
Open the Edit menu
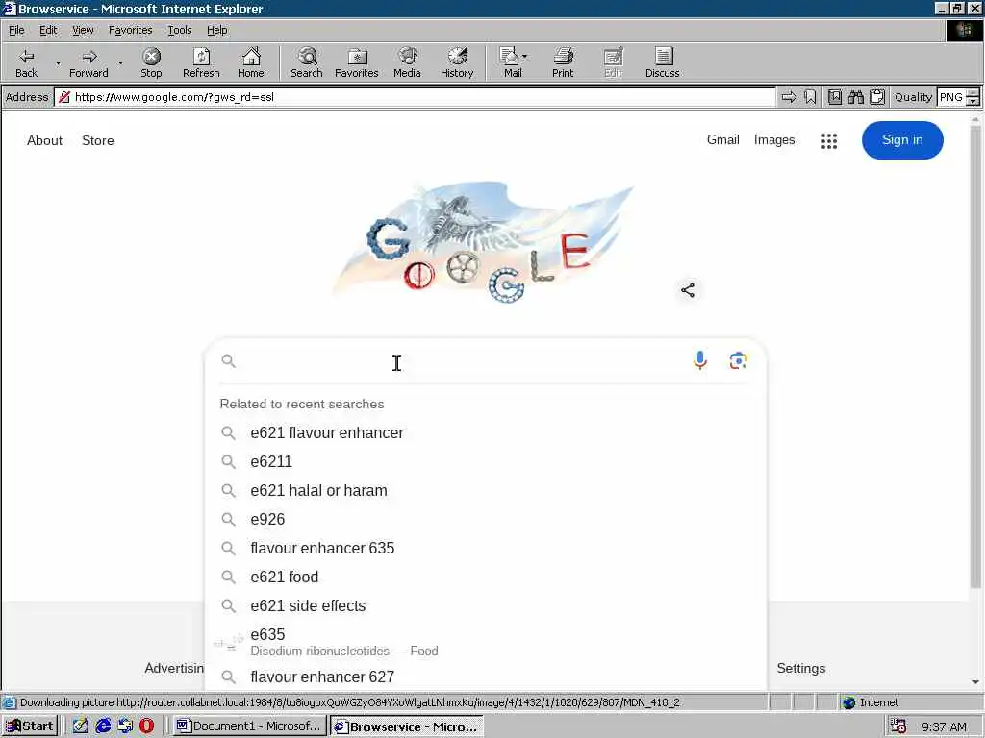coord(48,30)
